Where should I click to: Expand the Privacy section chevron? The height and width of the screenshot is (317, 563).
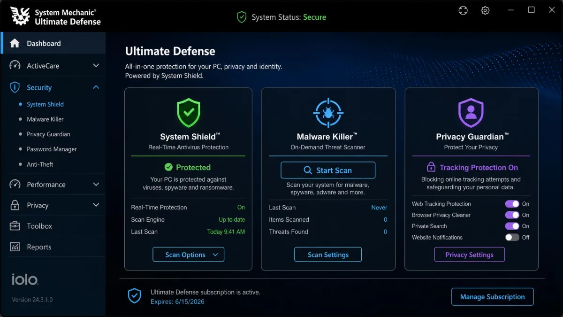[x=96, y=205]
